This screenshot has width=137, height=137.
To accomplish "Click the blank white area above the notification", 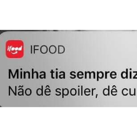I will click(68, 15).
